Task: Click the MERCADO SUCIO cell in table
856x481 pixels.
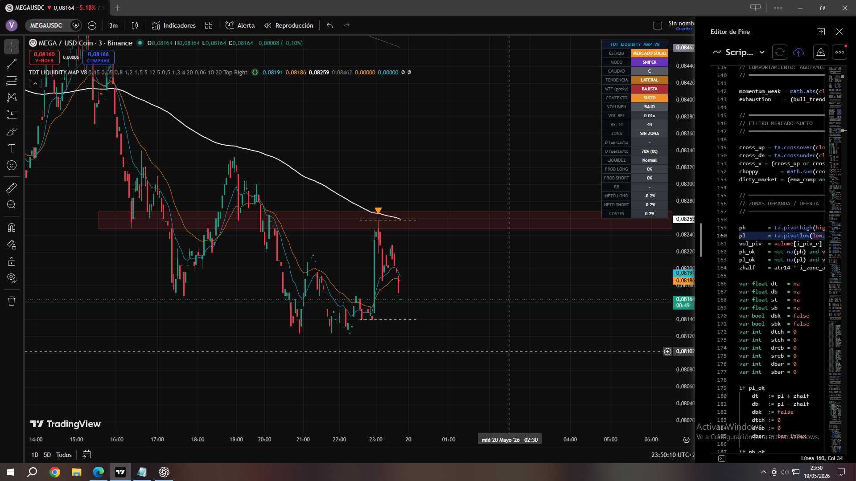Action: 650,53
